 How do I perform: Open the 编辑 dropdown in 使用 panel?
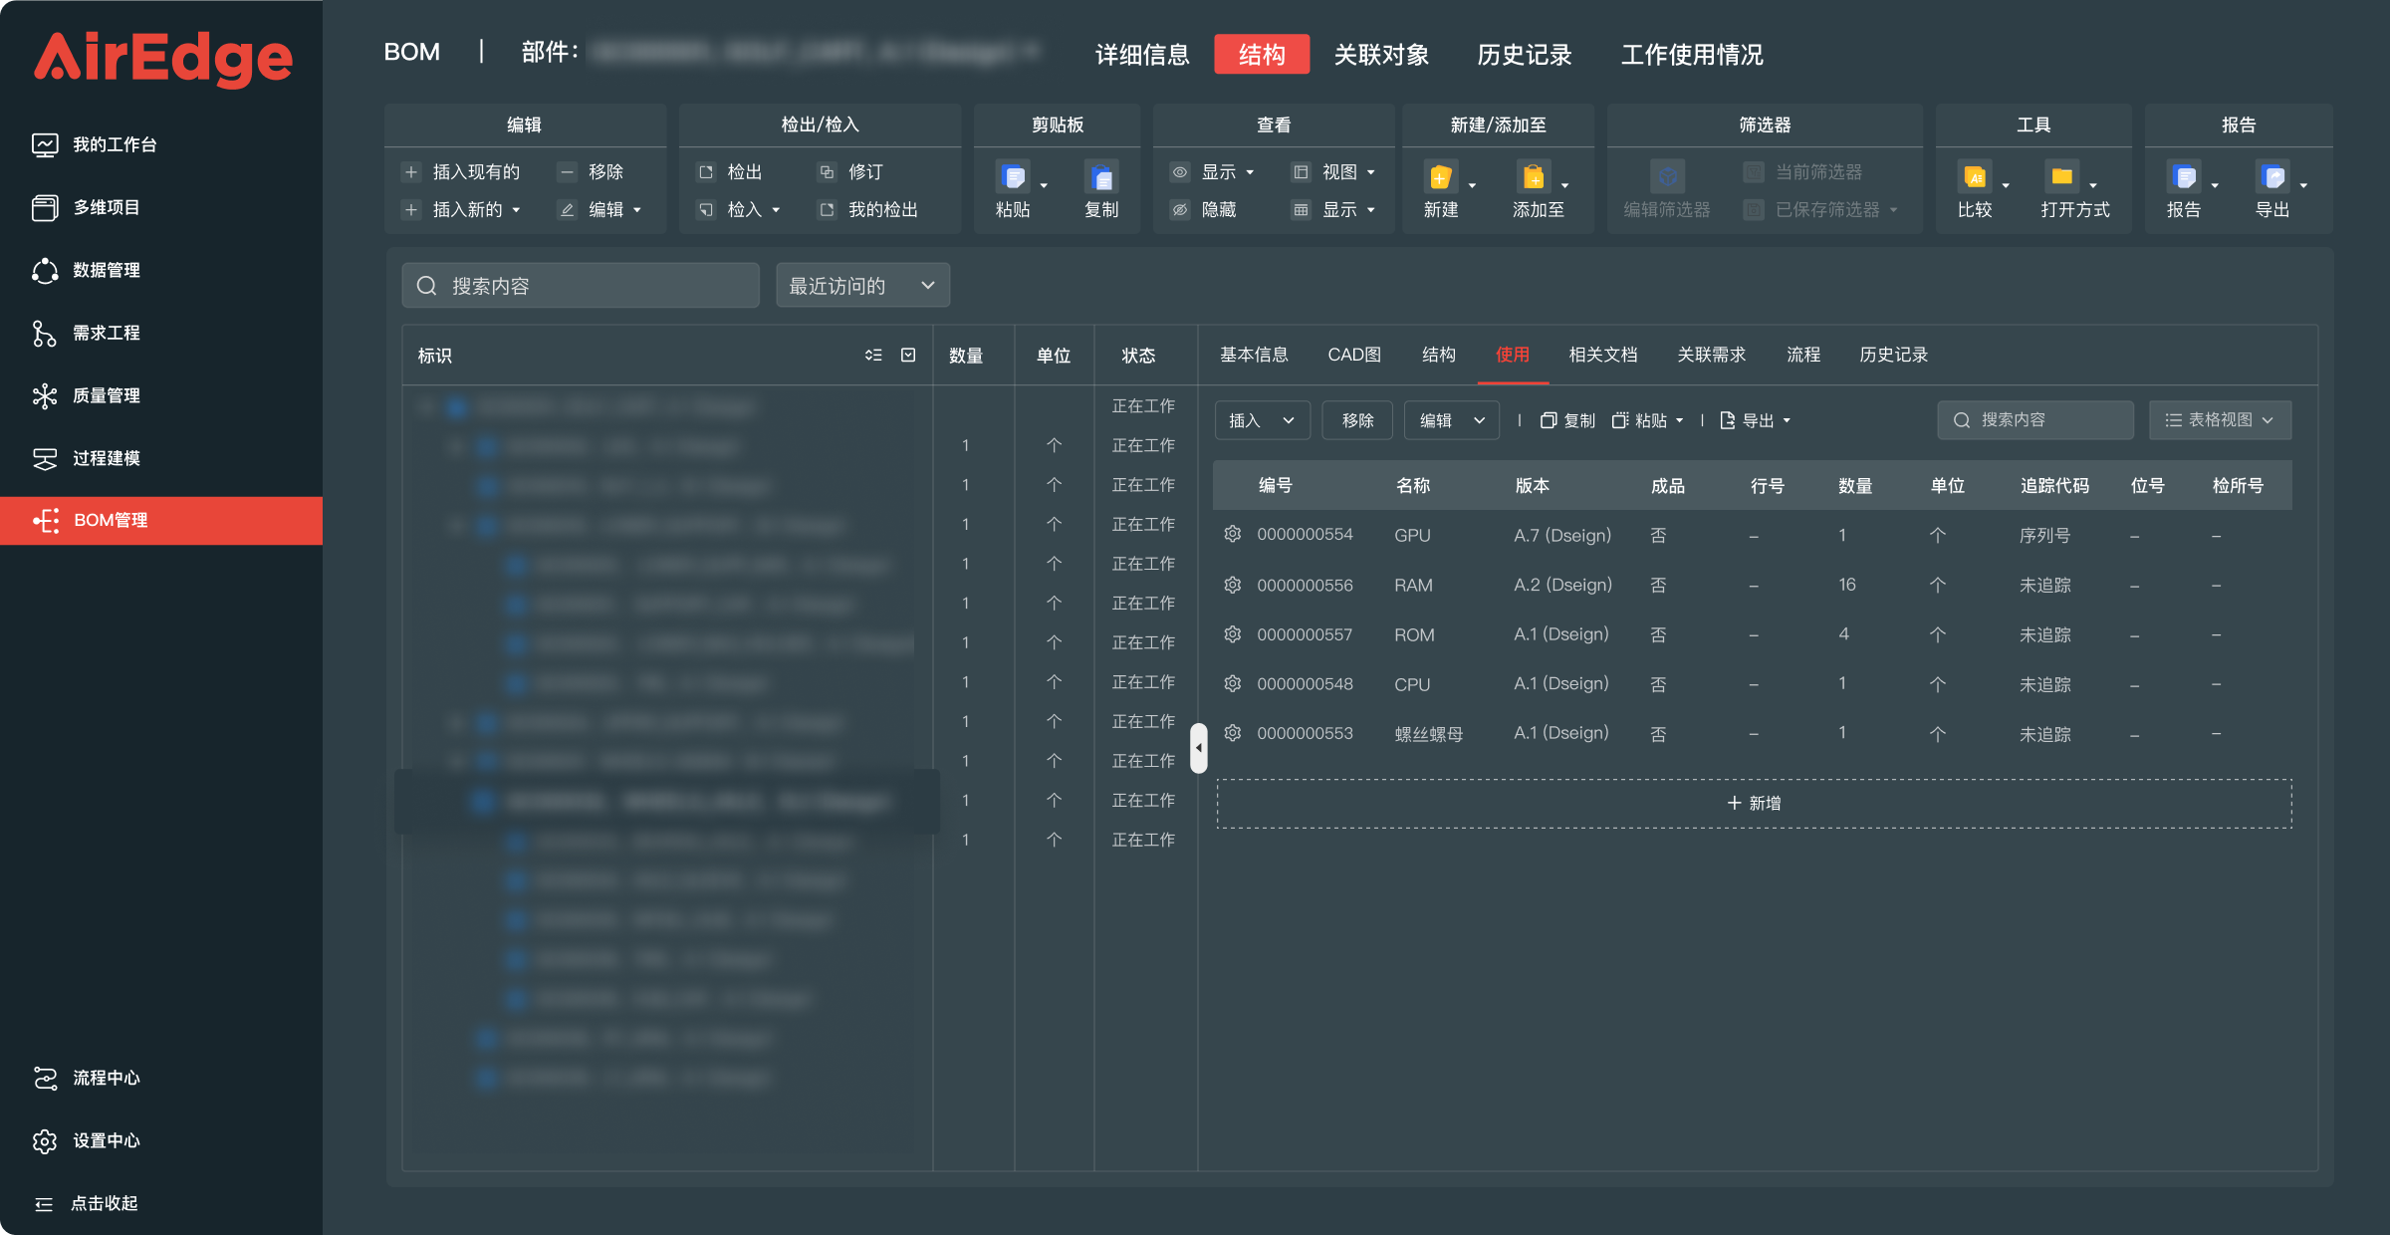[1451, 420]
